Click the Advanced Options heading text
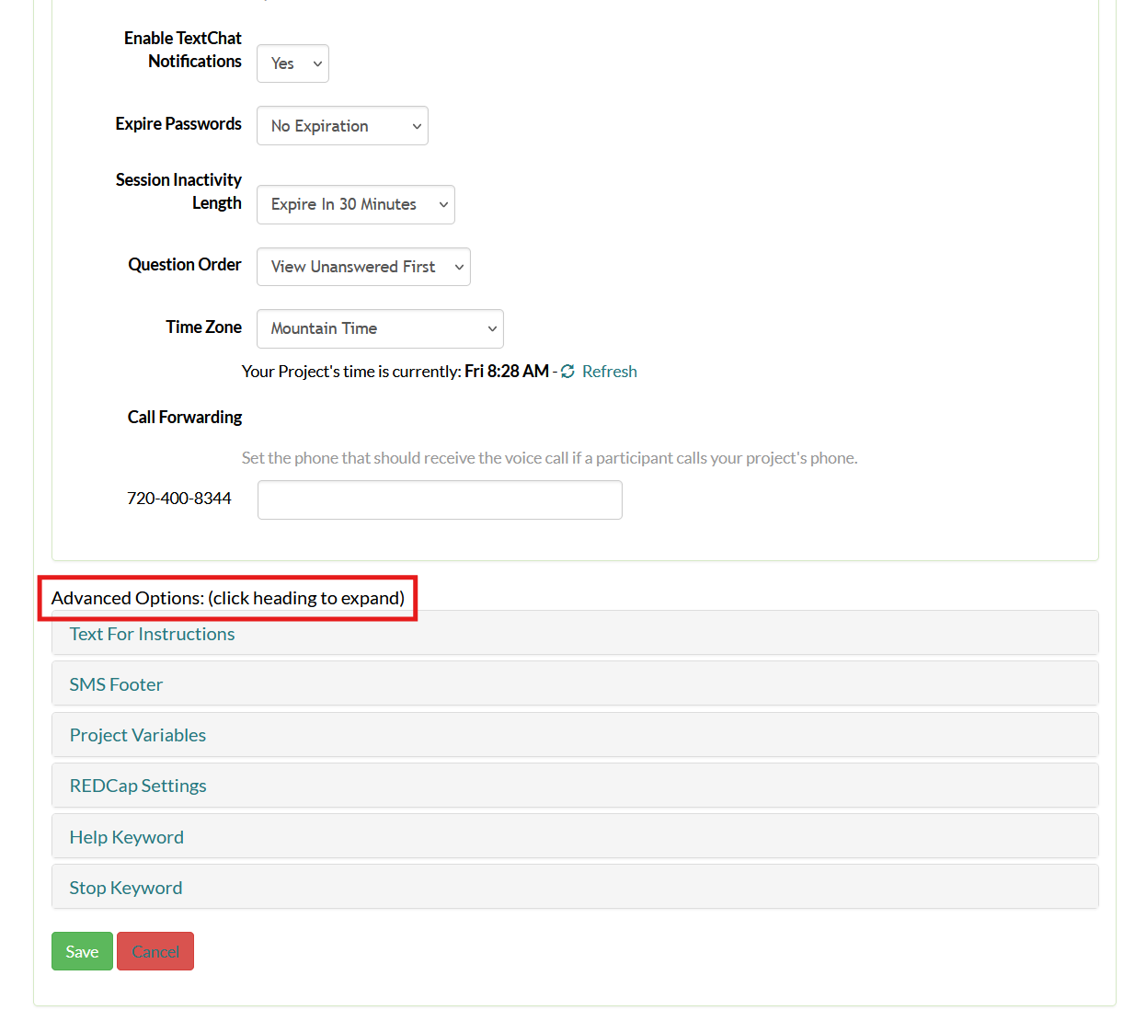The height and width of the screenshot is (1010, 1123). pyautogui.click(x=228, y=598)
